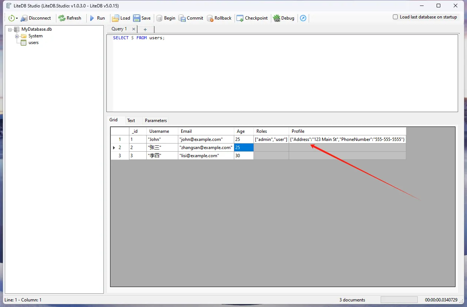Switch to the Parameters tab
The height and width of the screenshot is (307, 467).
pos(156,121)
